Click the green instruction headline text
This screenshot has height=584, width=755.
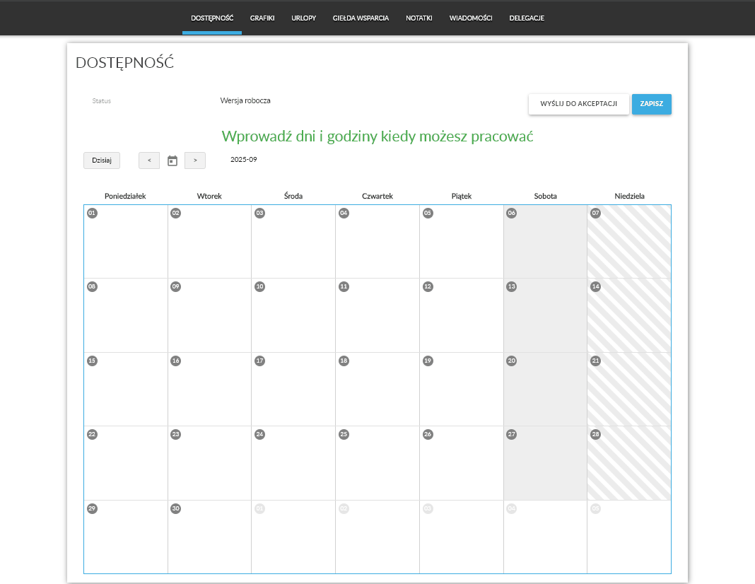pyautogui.click(x=377, y=136)
